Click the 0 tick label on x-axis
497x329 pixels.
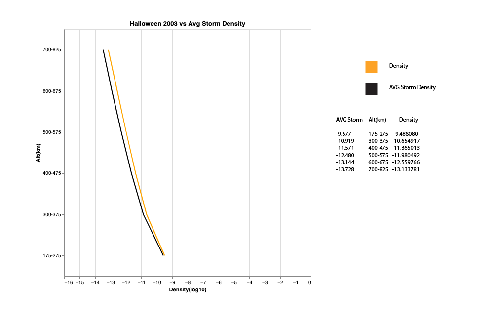pos(310,282)
